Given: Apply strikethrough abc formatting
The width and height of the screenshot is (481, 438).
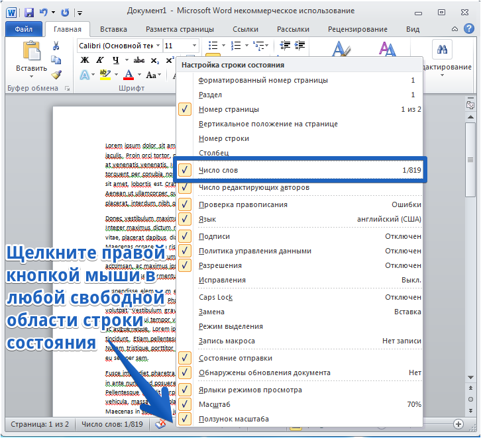Looking at the screenshot, I should [139, 60].
